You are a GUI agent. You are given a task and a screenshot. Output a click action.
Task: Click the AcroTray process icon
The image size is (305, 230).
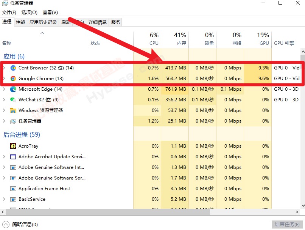(13, 146)
